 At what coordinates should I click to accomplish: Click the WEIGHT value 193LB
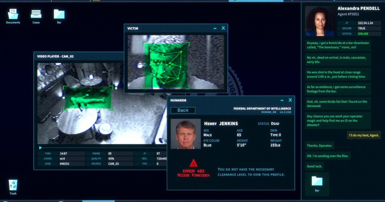[x=275, y=145]
